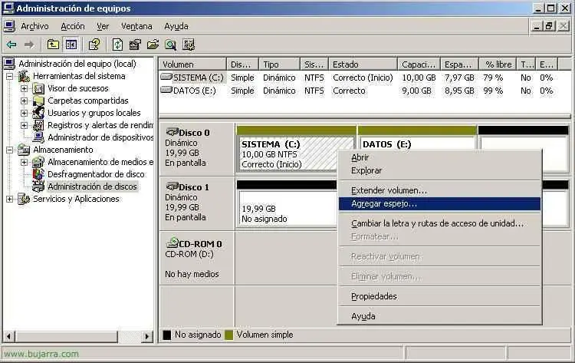This screenshot has height=363, width=575.
Task: Click the open folder toolbar icon
Action: pyautogui.click(x=153, y=45)
